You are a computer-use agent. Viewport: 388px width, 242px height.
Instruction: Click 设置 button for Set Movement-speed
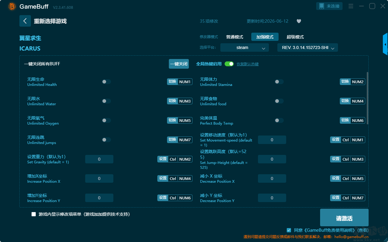(x=335, y=140)
